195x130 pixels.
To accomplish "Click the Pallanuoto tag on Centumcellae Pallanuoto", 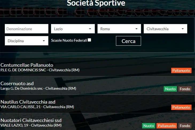I will [x=181, y=70].
